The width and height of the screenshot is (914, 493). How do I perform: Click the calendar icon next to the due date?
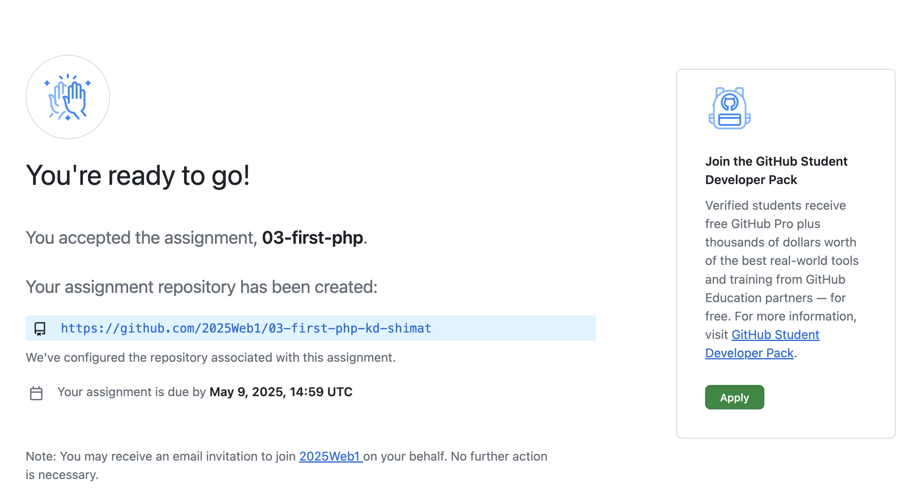pyautogui.click(x=36, y=393)
